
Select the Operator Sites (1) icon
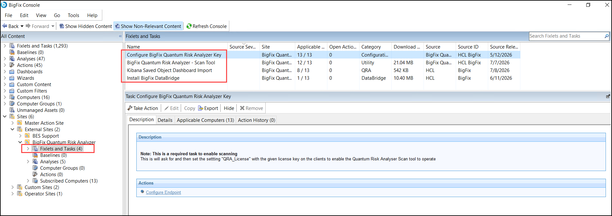pos(20,194)
